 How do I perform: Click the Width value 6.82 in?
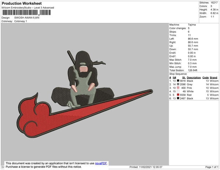point(214,13)
